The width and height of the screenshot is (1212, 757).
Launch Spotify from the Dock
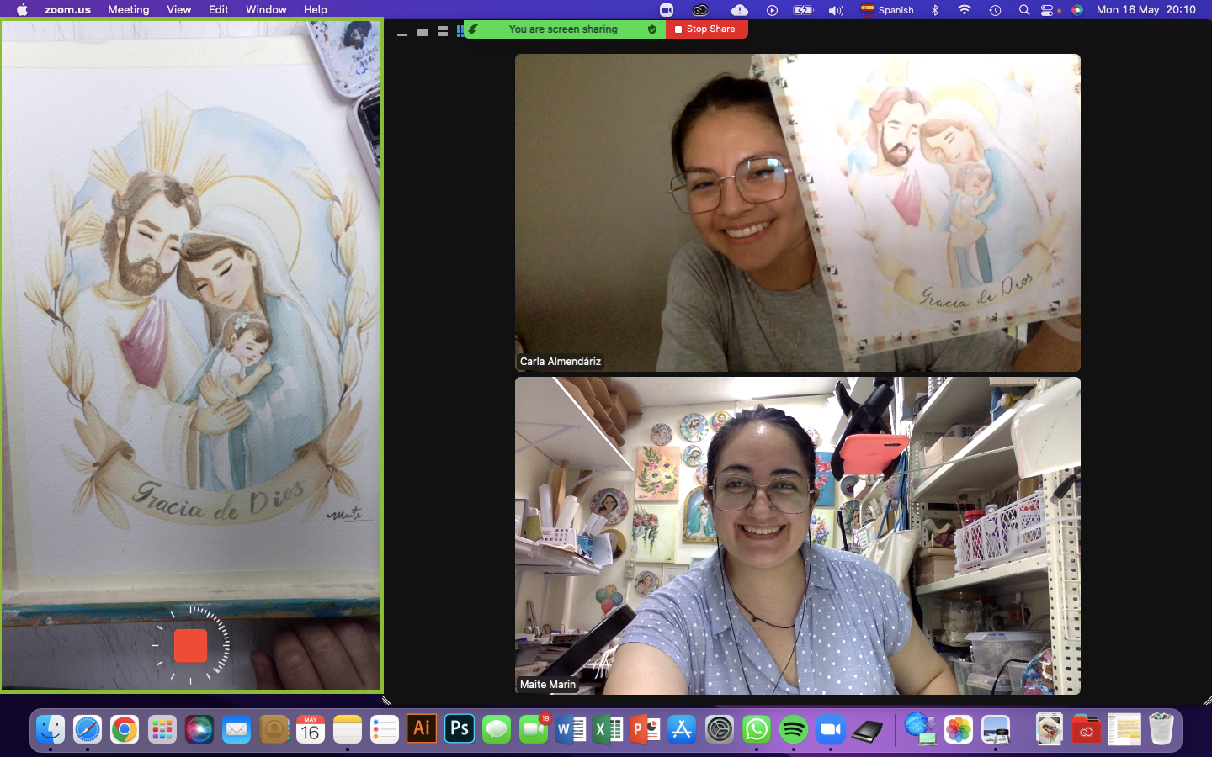(793, 729)
